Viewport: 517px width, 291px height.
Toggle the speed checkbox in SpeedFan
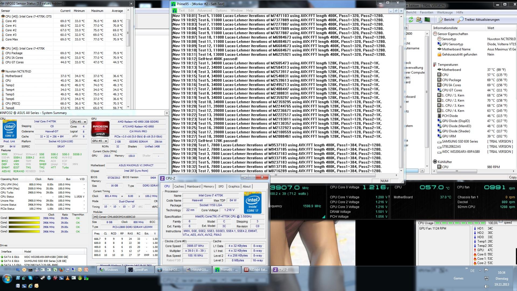[x=501, y=222]
